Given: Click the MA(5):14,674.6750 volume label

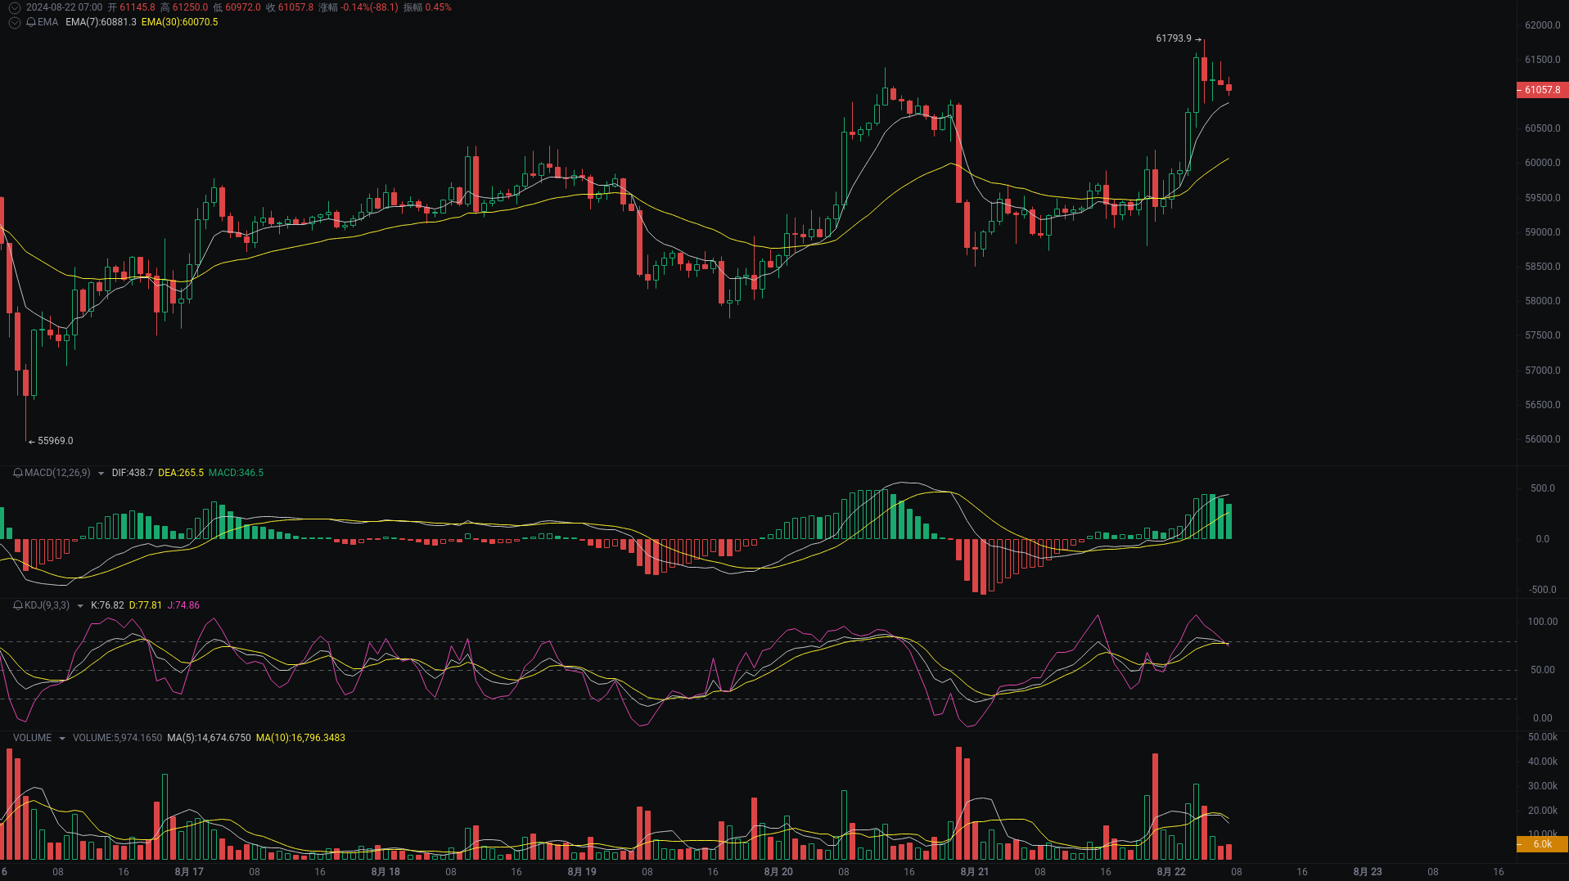Looking at the screenshot, I should tap(207, 737).
